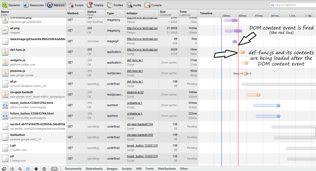The image size is (316, 171).
Task: Open plusone.js:22 initiator link
Action: pyautogui.click(x=135, y=92)
